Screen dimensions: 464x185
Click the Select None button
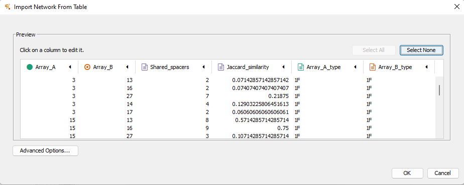click(x=421, y=50)
